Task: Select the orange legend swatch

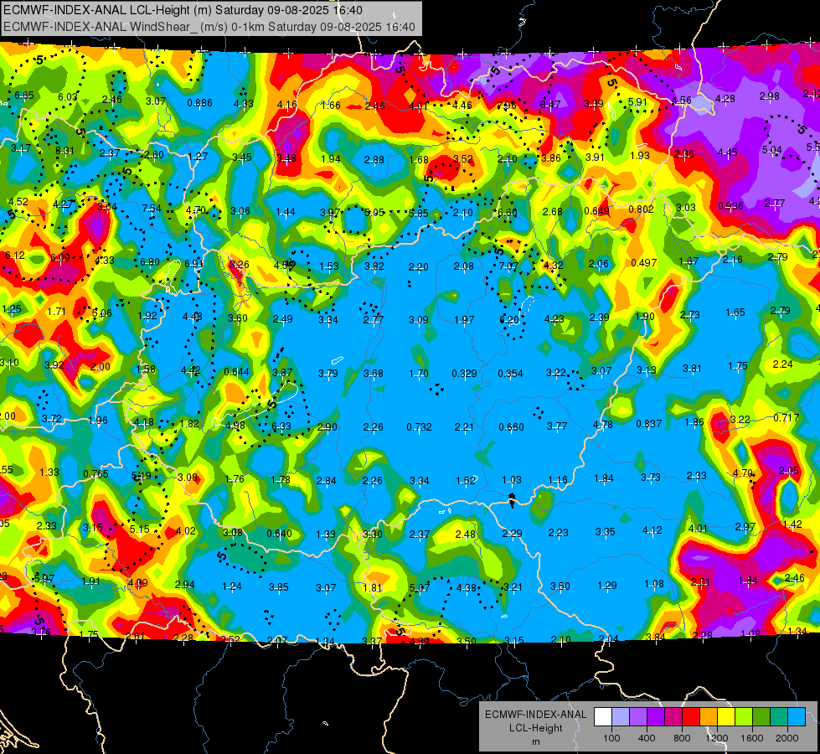Action: 708,717
